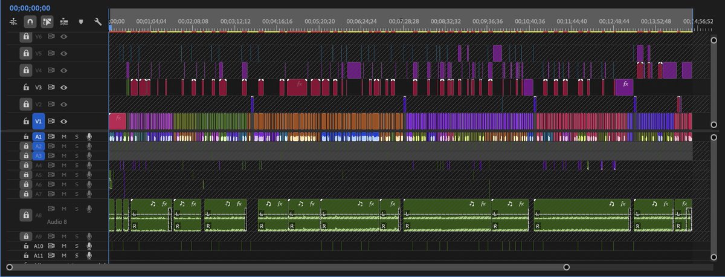The height and width of the screenshot is (277, 725).
Task: Click the horizontal timeline scrollbar
Action: point(288,267)
